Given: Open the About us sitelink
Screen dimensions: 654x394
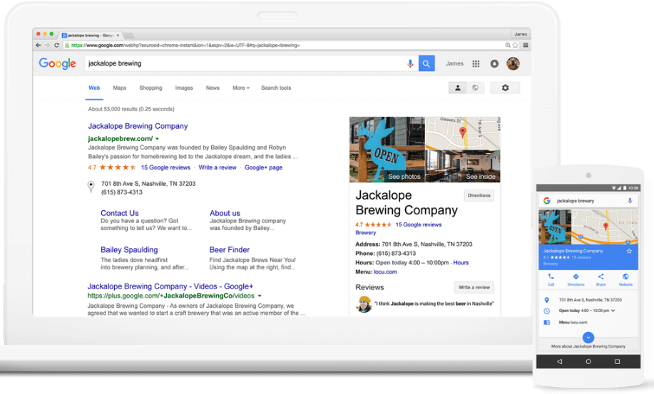Looking at the screenshot, I should [x=225, y=213].
